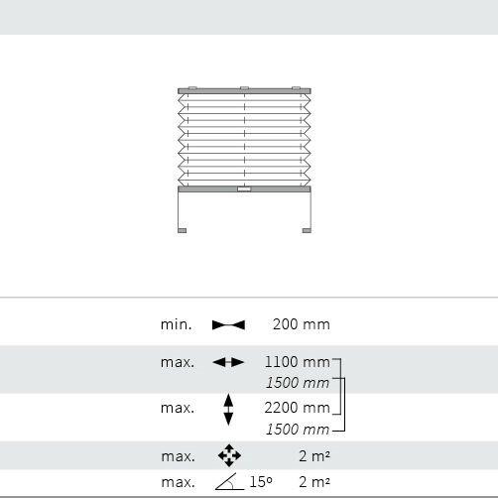Click the four-way arrows area icon

[229, 455]
